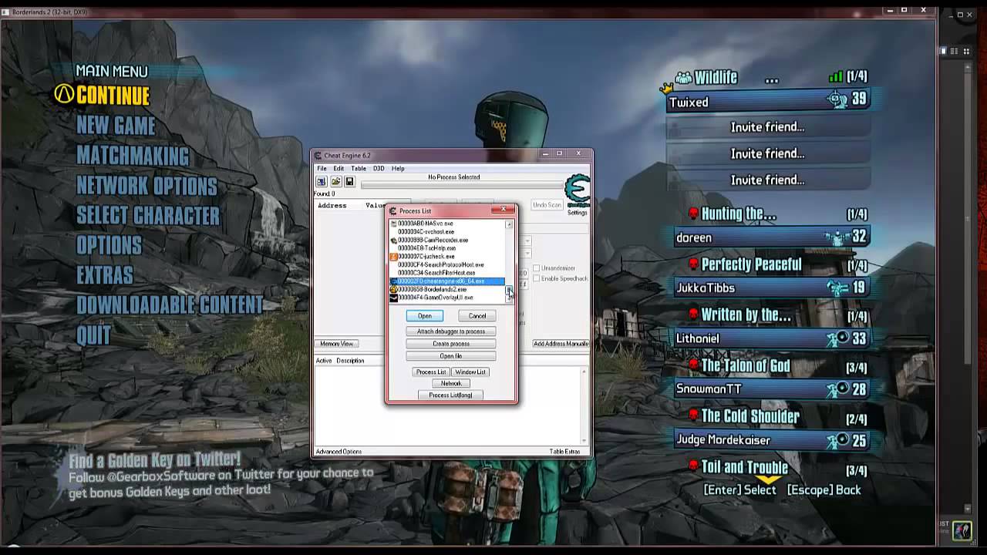Open the D3D menu

[379, 168]
